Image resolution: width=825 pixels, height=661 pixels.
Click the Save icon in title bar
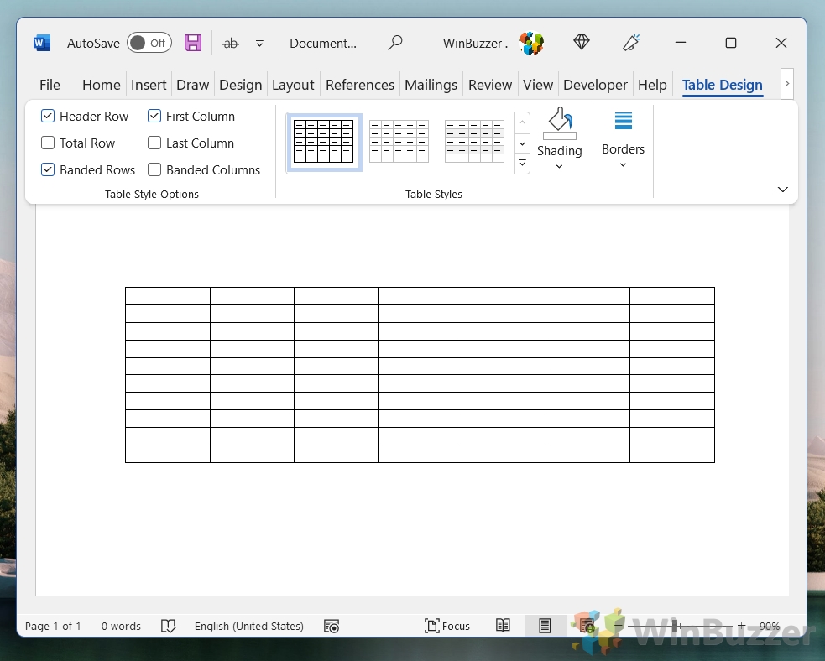[193, 43]
